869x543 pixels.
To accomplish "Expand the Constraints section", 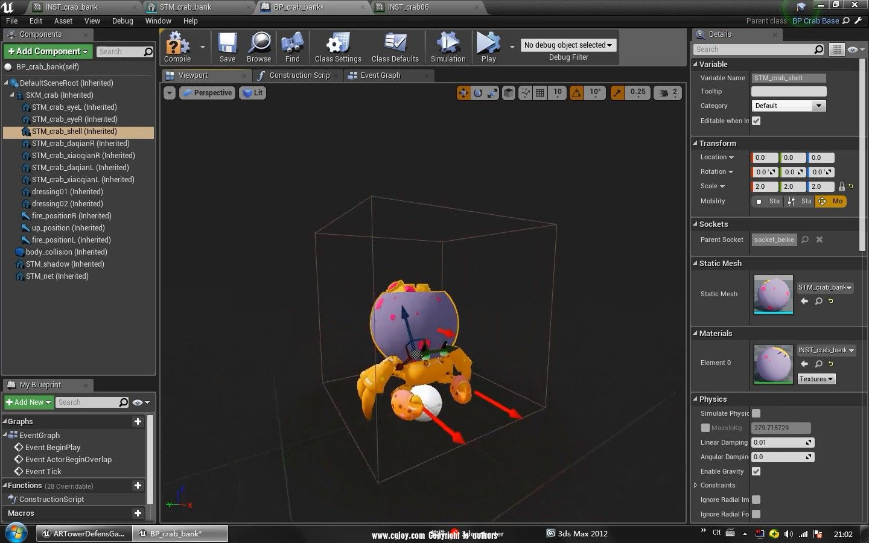I will click(x=696, y=485).
